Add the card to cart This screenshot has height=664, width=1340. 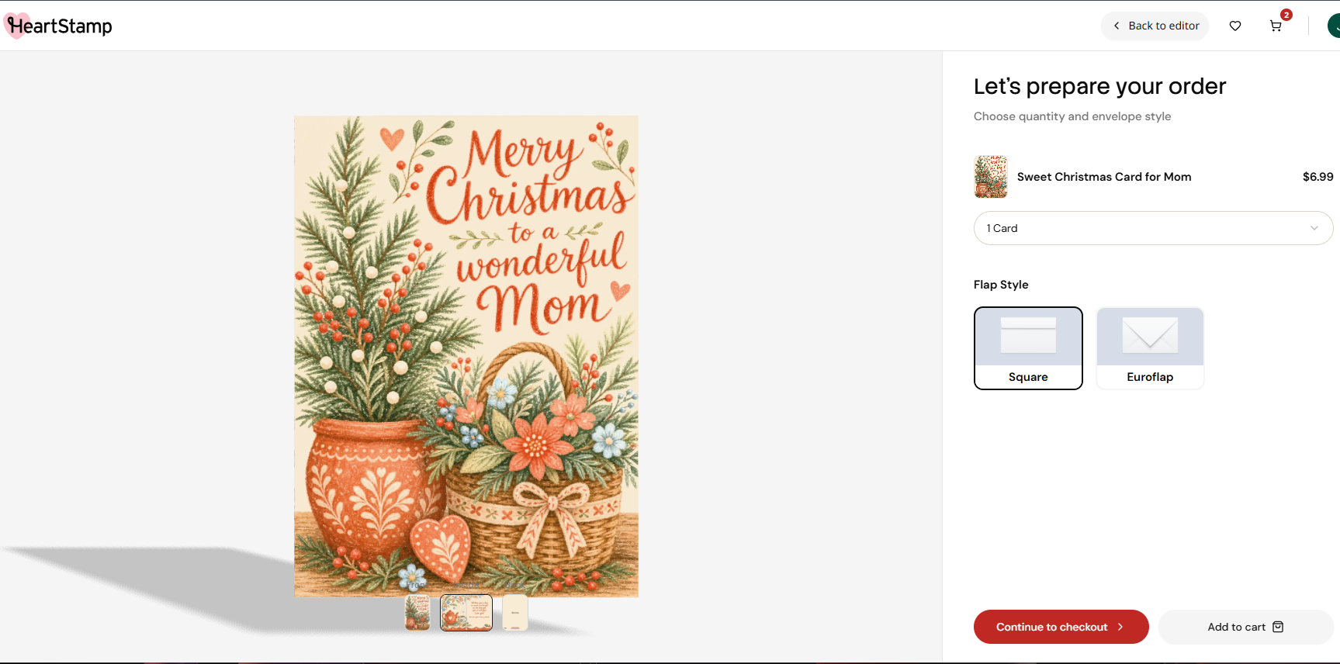(1245, 627)
